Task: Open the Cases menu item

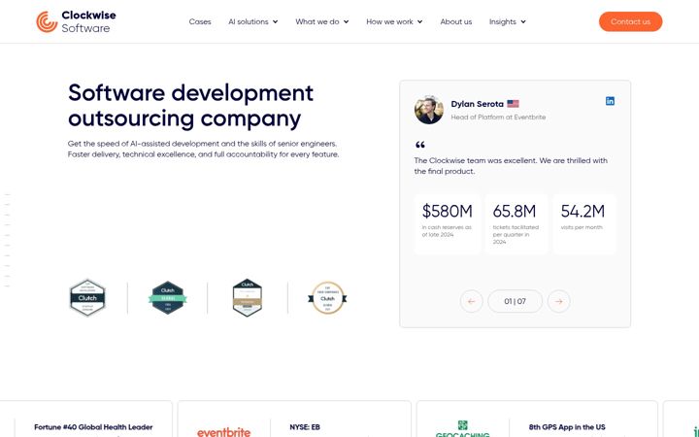Action: (x=200, y=21)
